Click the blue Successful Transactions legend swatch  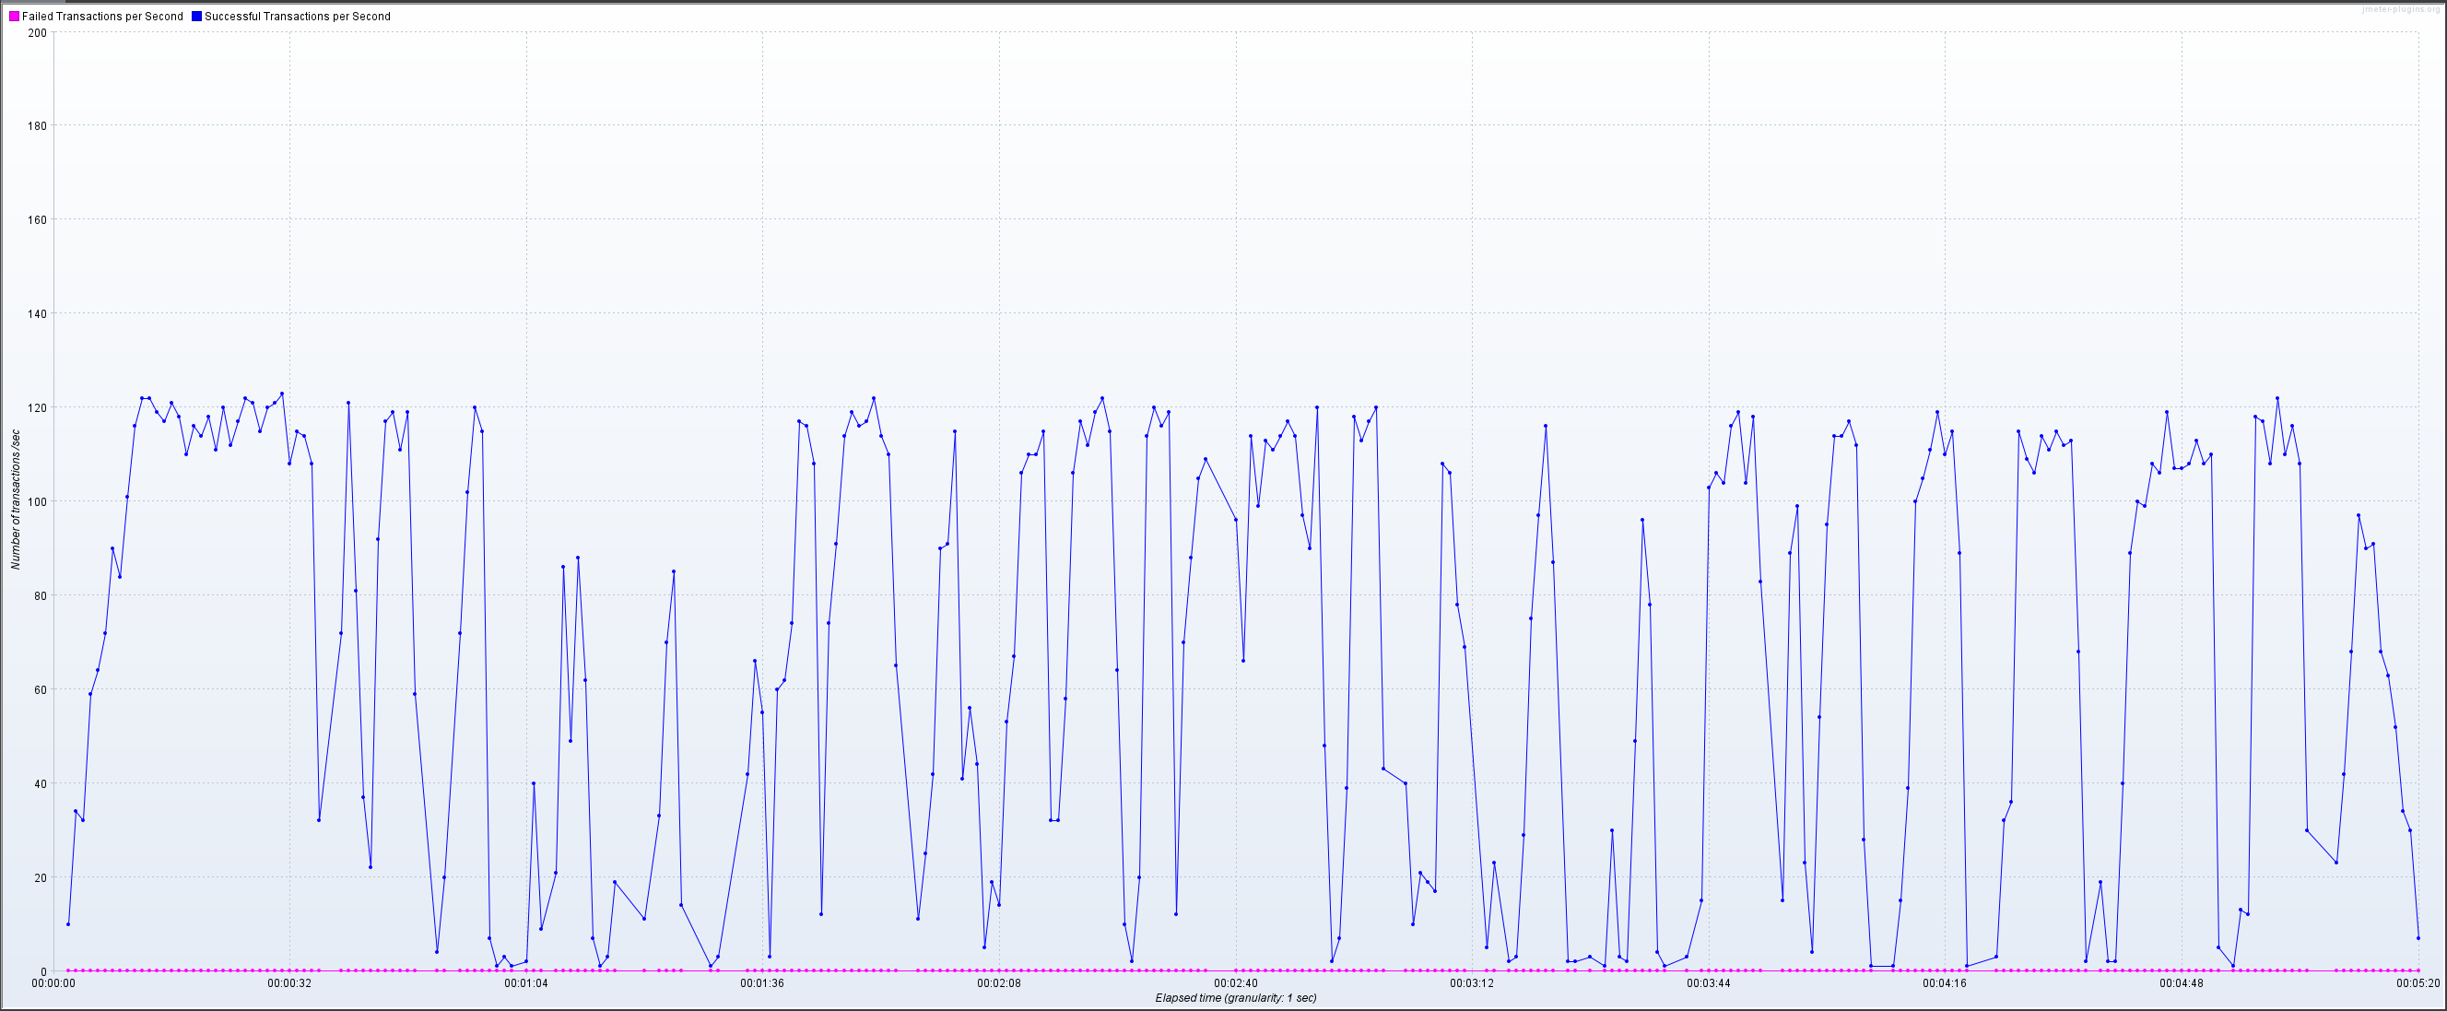(196, 17)
